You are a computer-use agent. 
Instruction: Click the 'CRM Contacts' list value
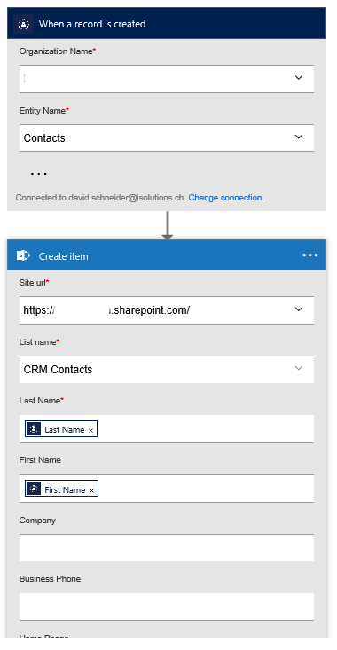coord(58,370)
